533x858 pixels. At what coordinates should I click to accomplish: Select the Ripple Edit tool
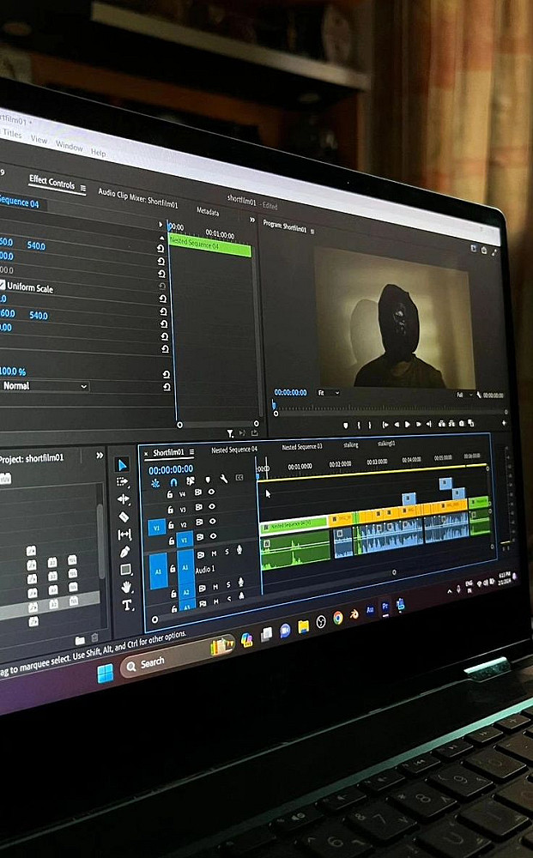point(124,499)
